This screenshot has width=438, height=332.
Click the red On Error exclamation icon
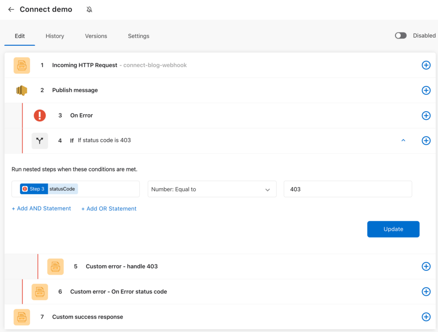[40, 115]
